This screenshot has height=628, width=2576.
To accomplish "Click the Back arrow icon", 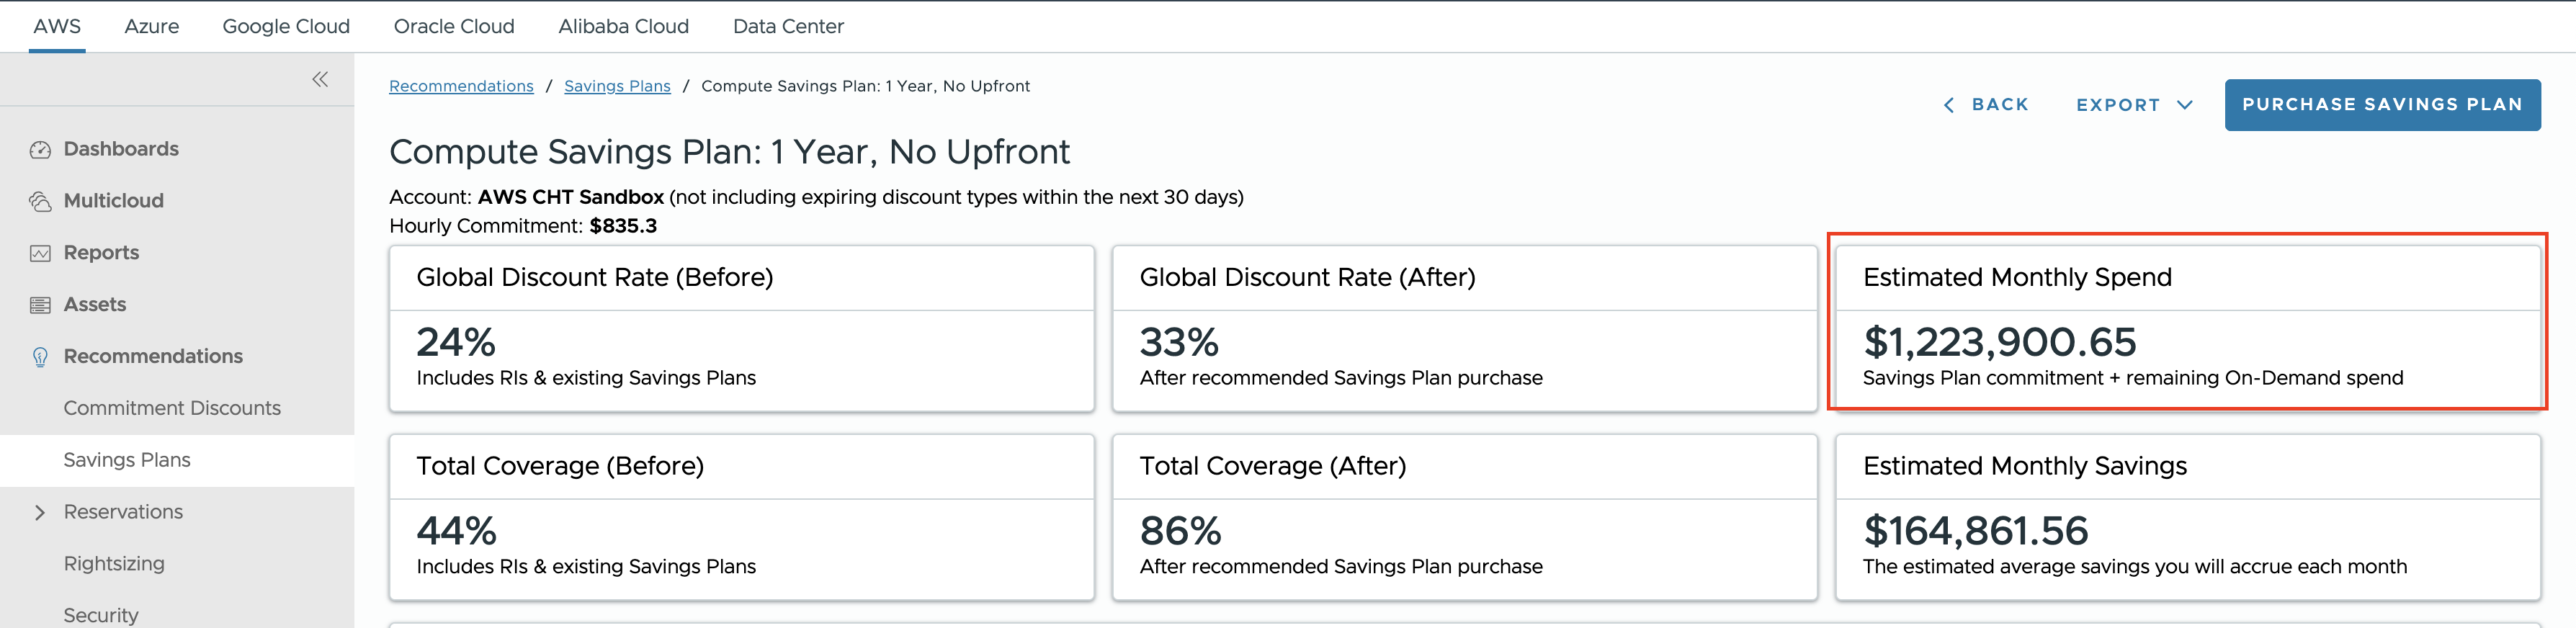I will (x=1948, y=105).
